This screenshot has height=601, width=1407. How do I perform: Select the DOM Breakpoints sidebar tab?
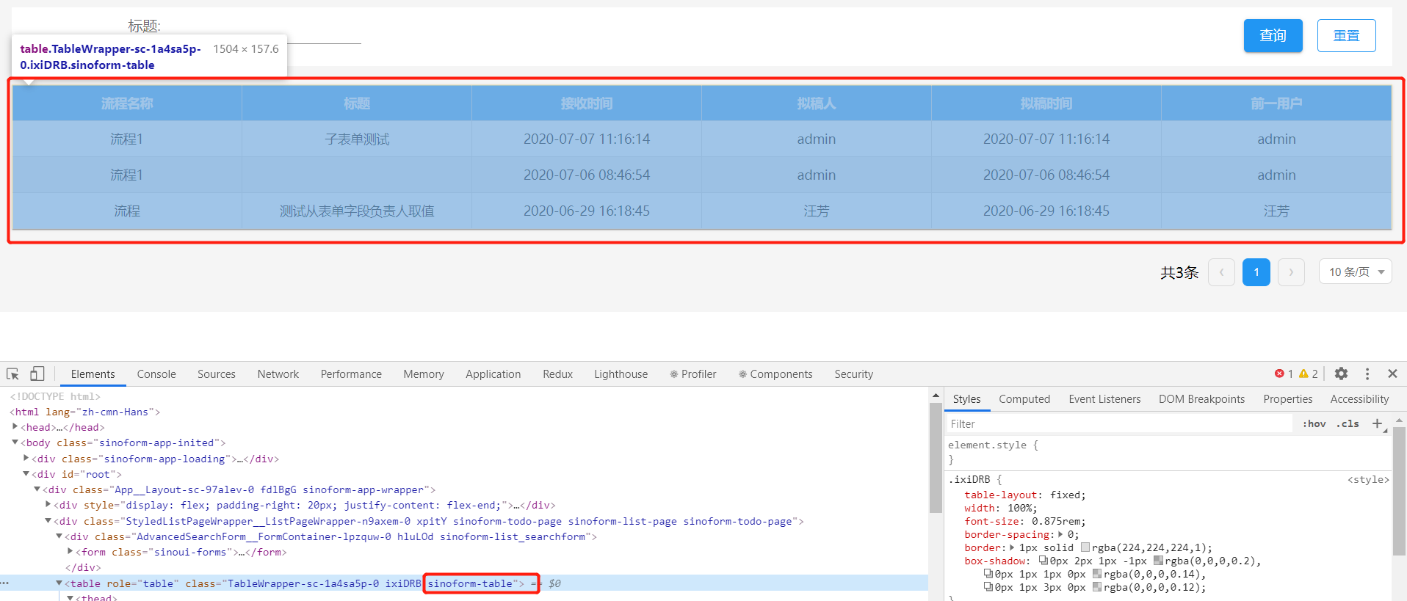coord(1202,399)
